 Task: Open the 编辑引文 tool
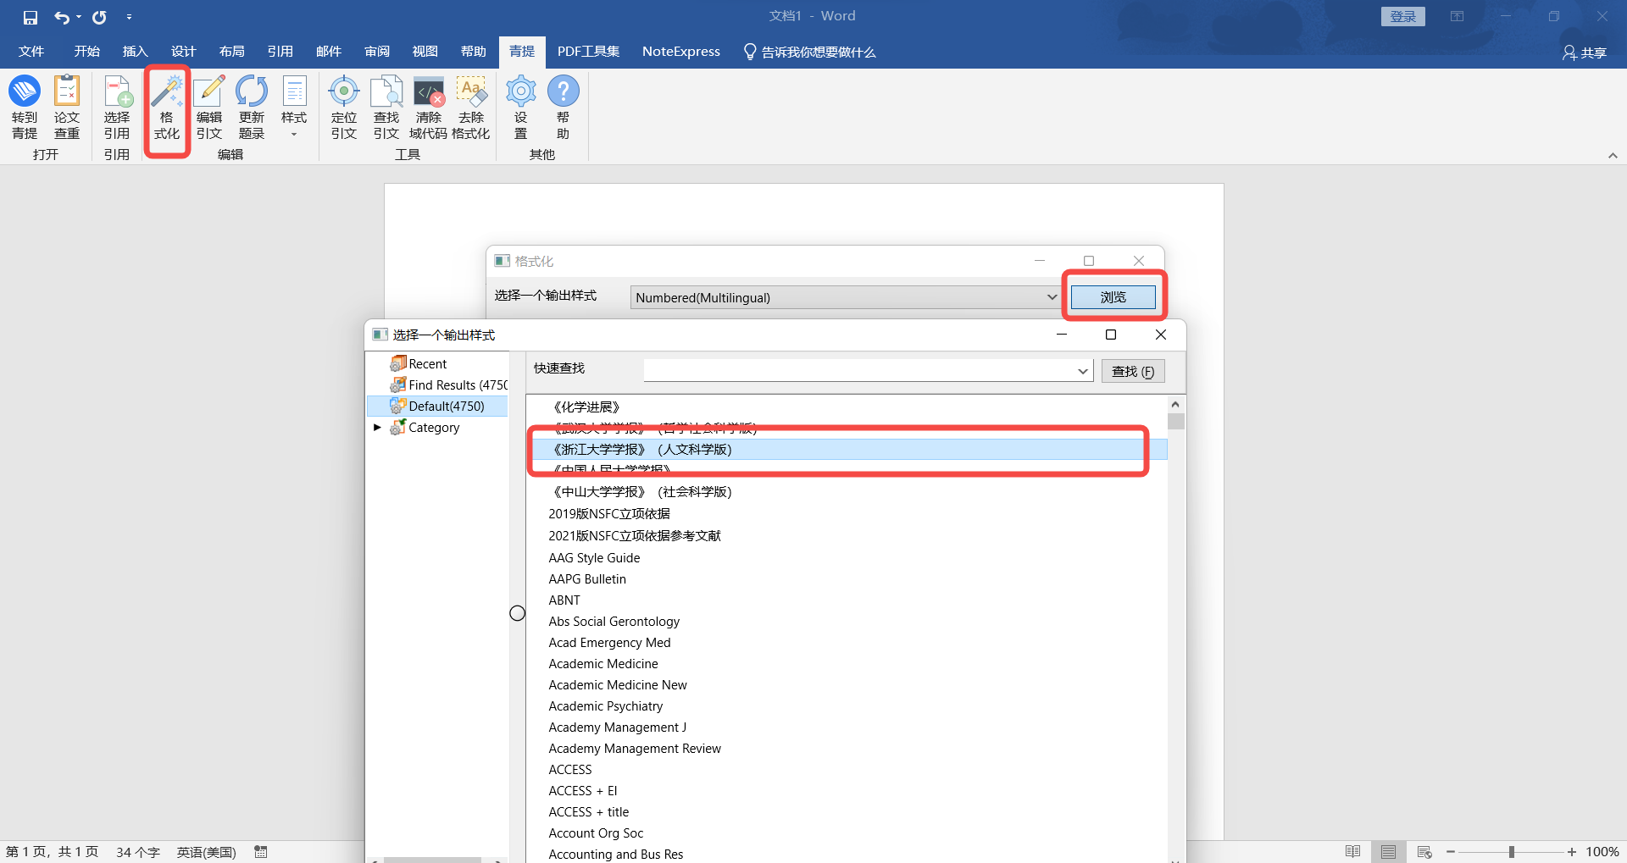pos(209,108)
